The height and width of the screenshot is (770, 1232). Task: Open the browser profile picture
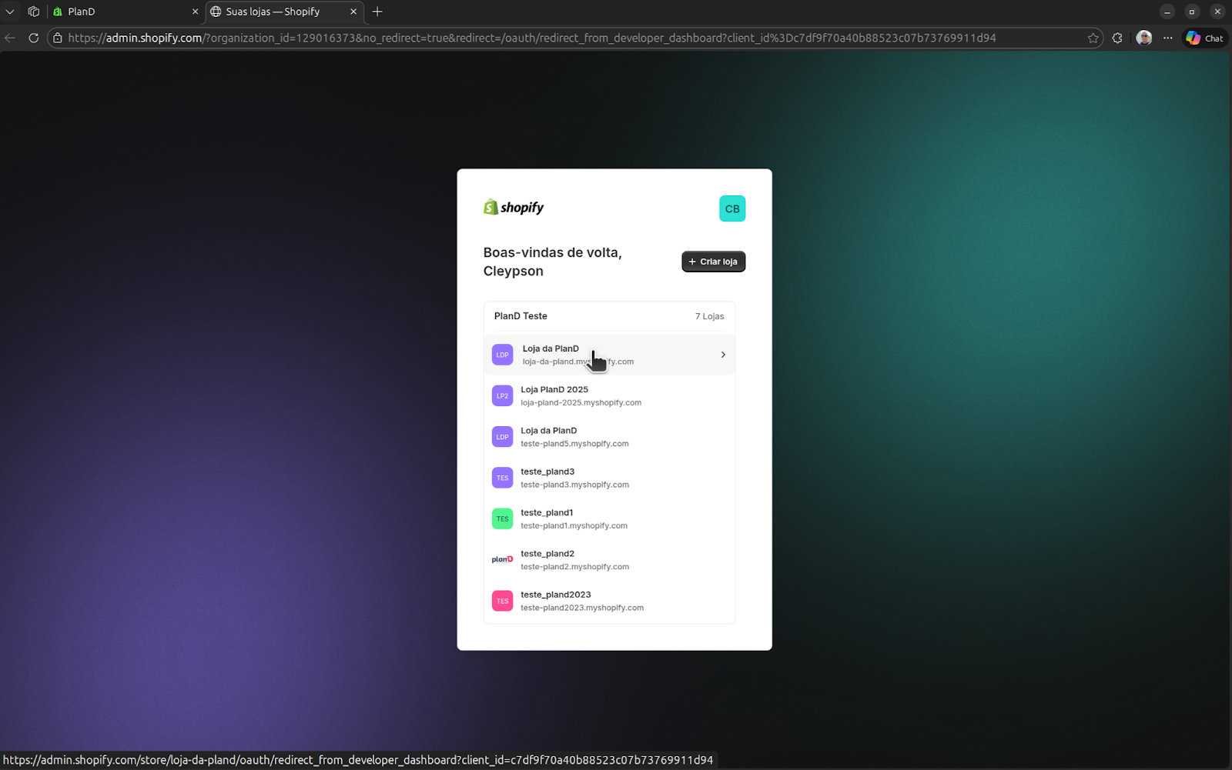(1144, 38)
